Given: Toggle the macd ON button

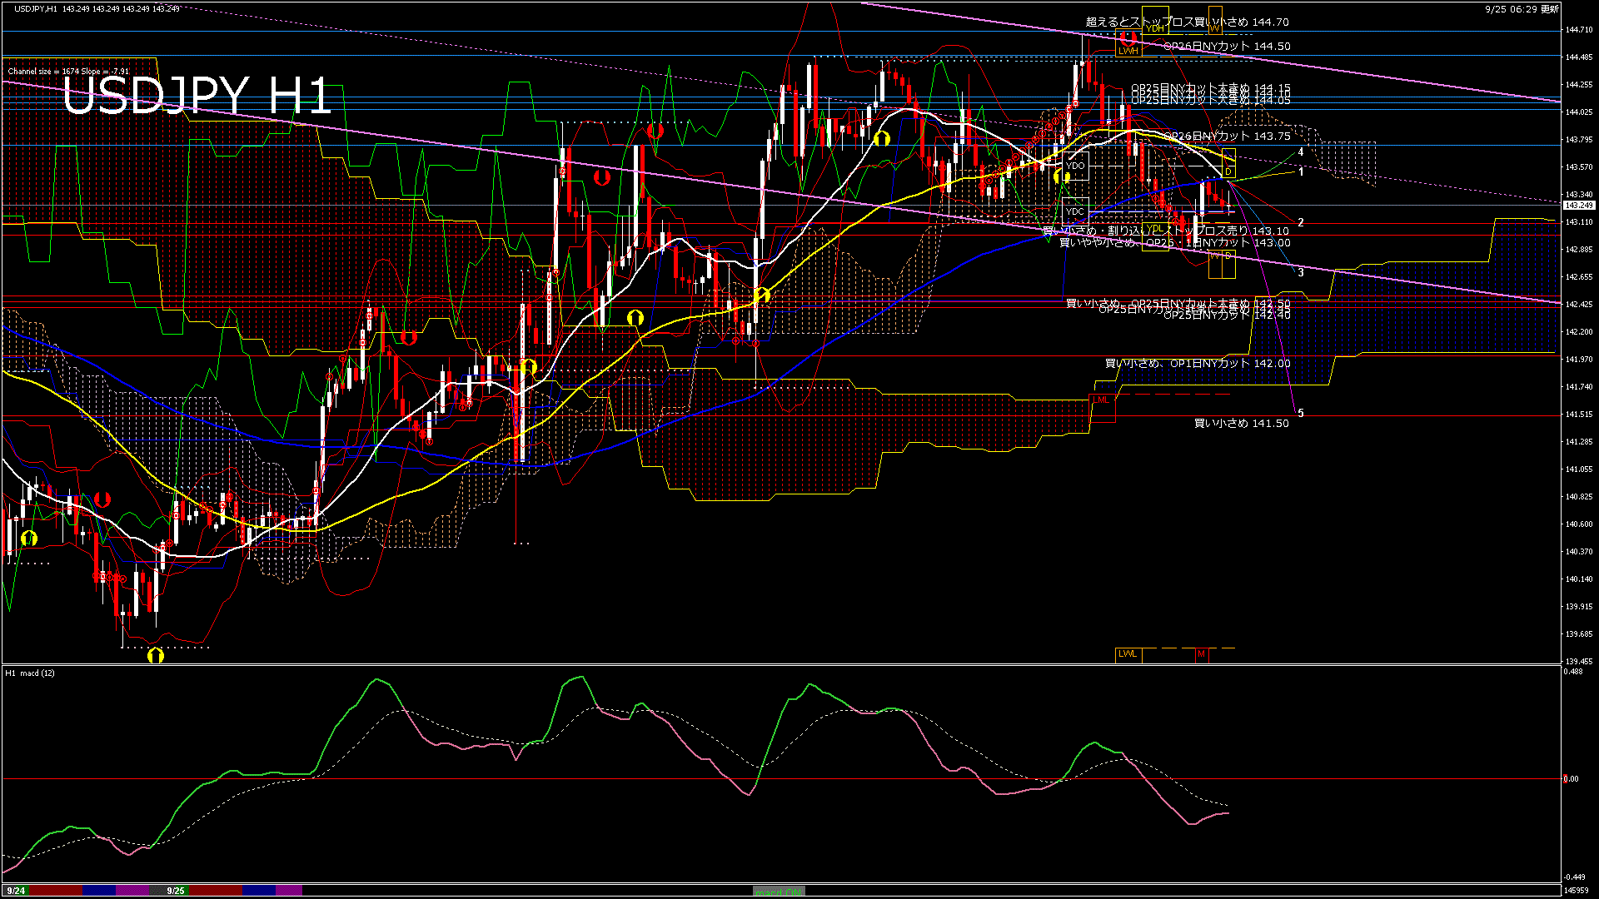Looking at the screenshot, I should coord(779,892).
